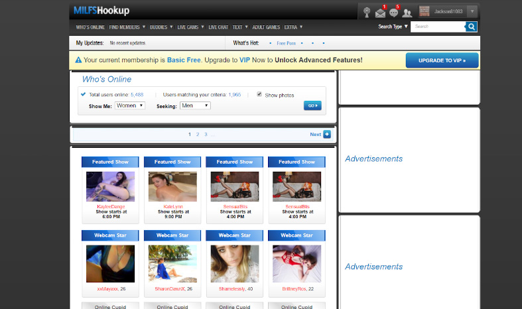Click 'Show starts at 9:00 PM' text
This screenshot has width=522, height=309.
click(173, 214)
